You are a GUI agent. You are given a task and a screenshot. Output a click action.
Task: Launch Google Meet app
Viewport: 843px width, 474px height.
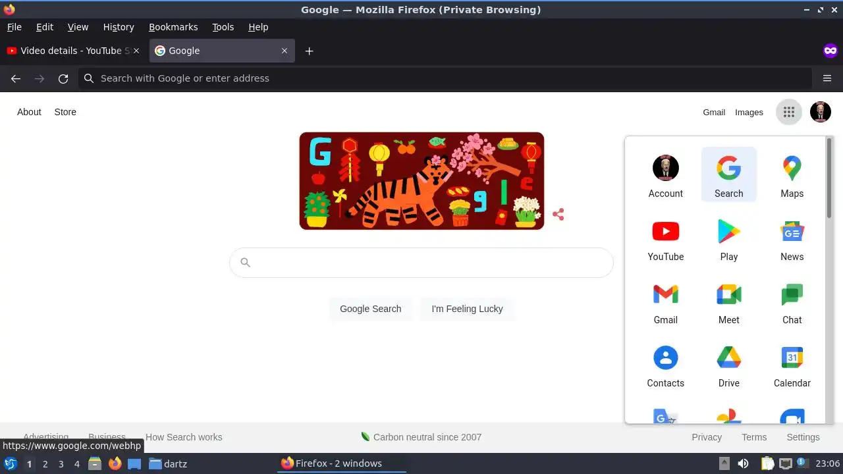(728, 301)
